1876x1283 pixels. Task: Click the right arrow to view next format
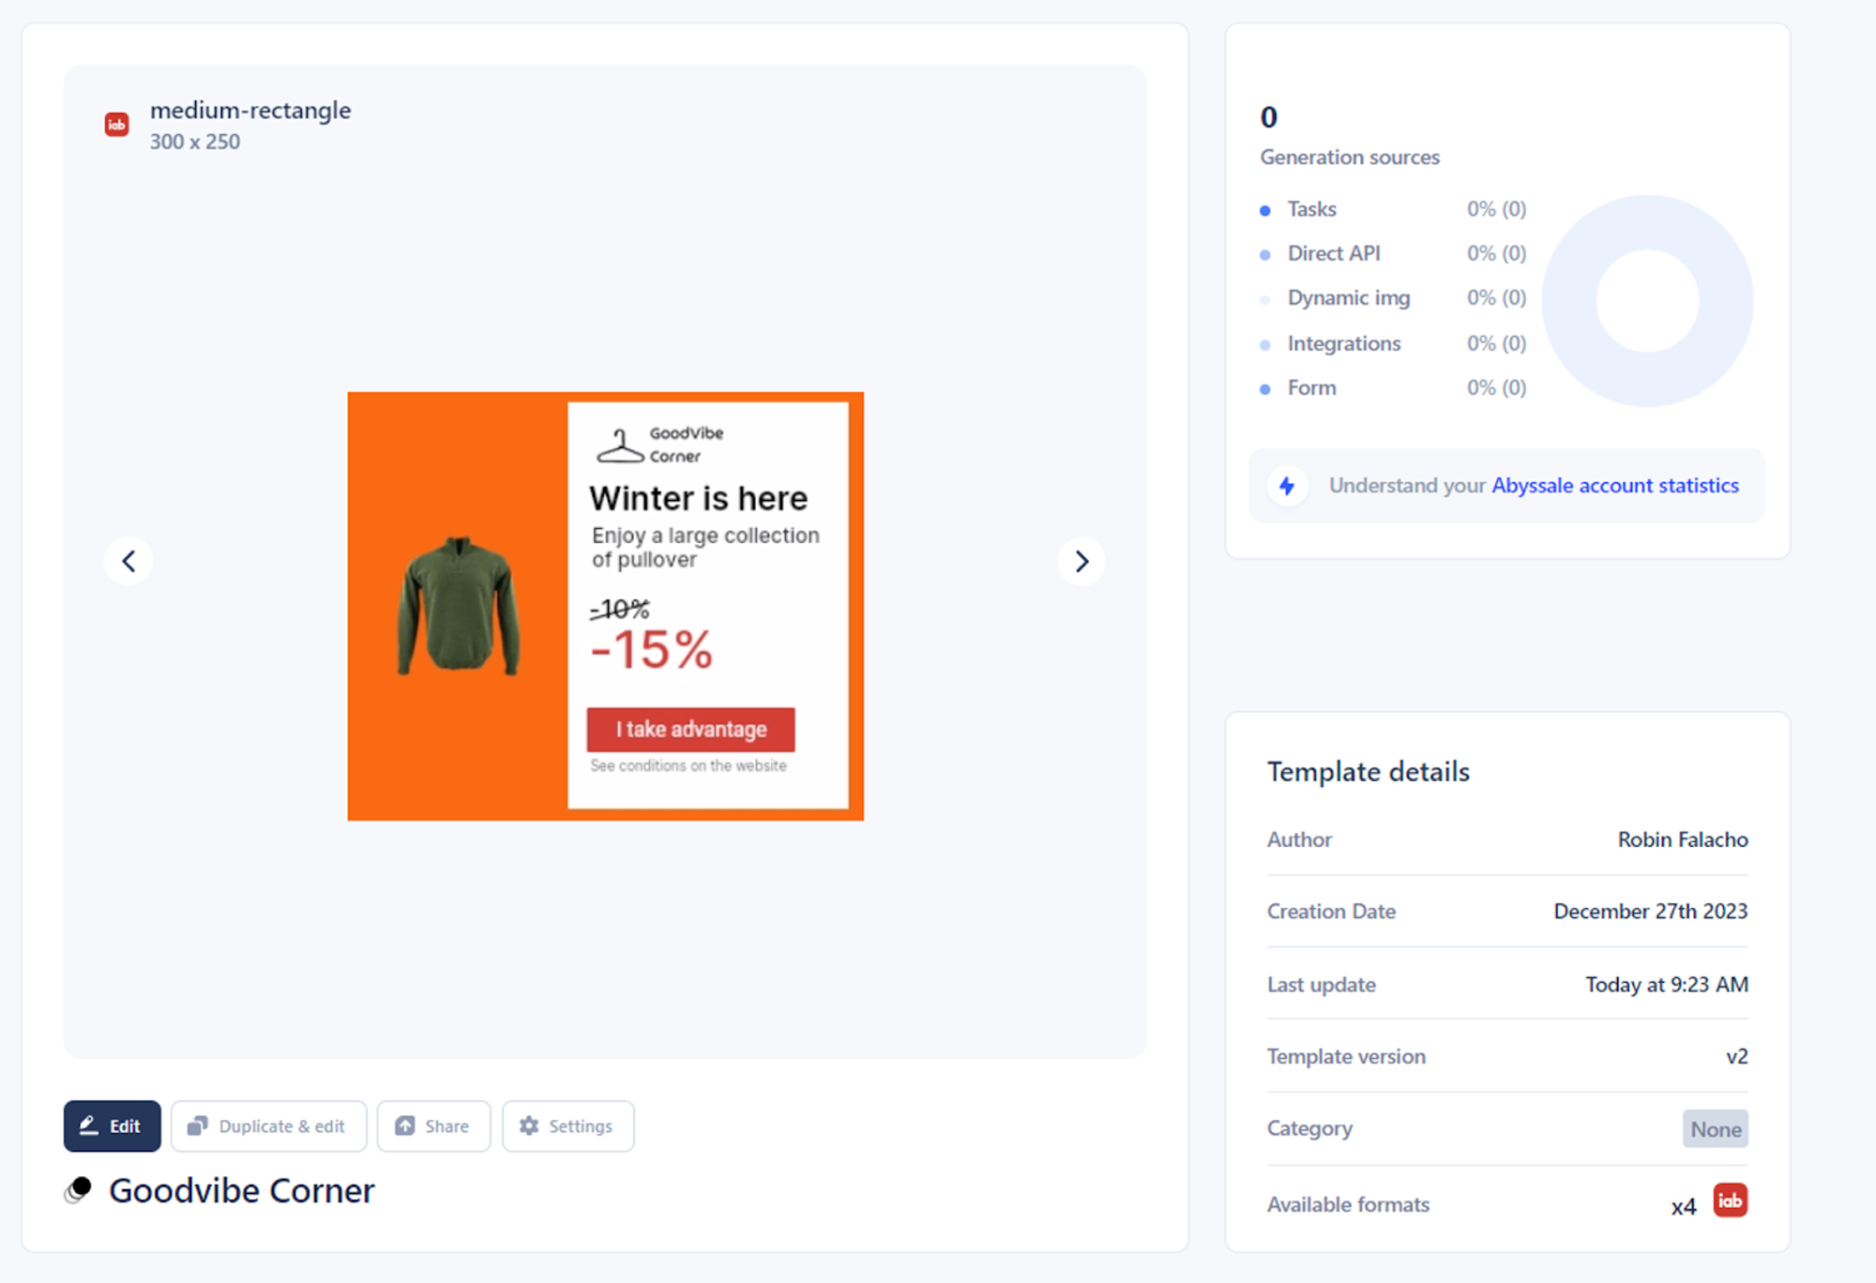[x=1082, y=561]
